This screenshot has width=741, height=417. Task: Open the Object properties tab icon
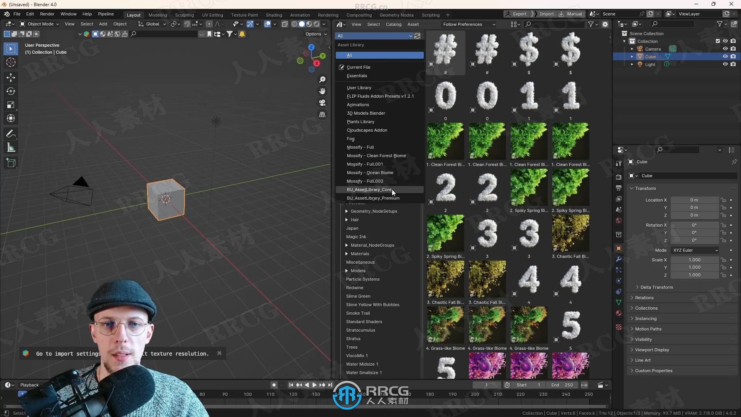point(619,248)
